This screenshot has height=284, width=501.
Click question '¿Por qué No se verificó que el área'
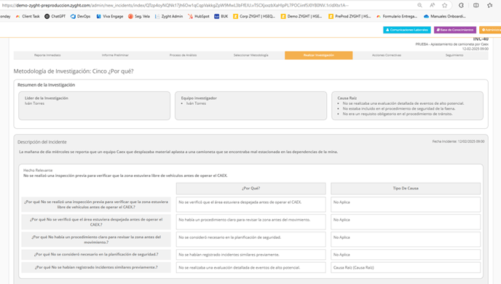point(96,222)
